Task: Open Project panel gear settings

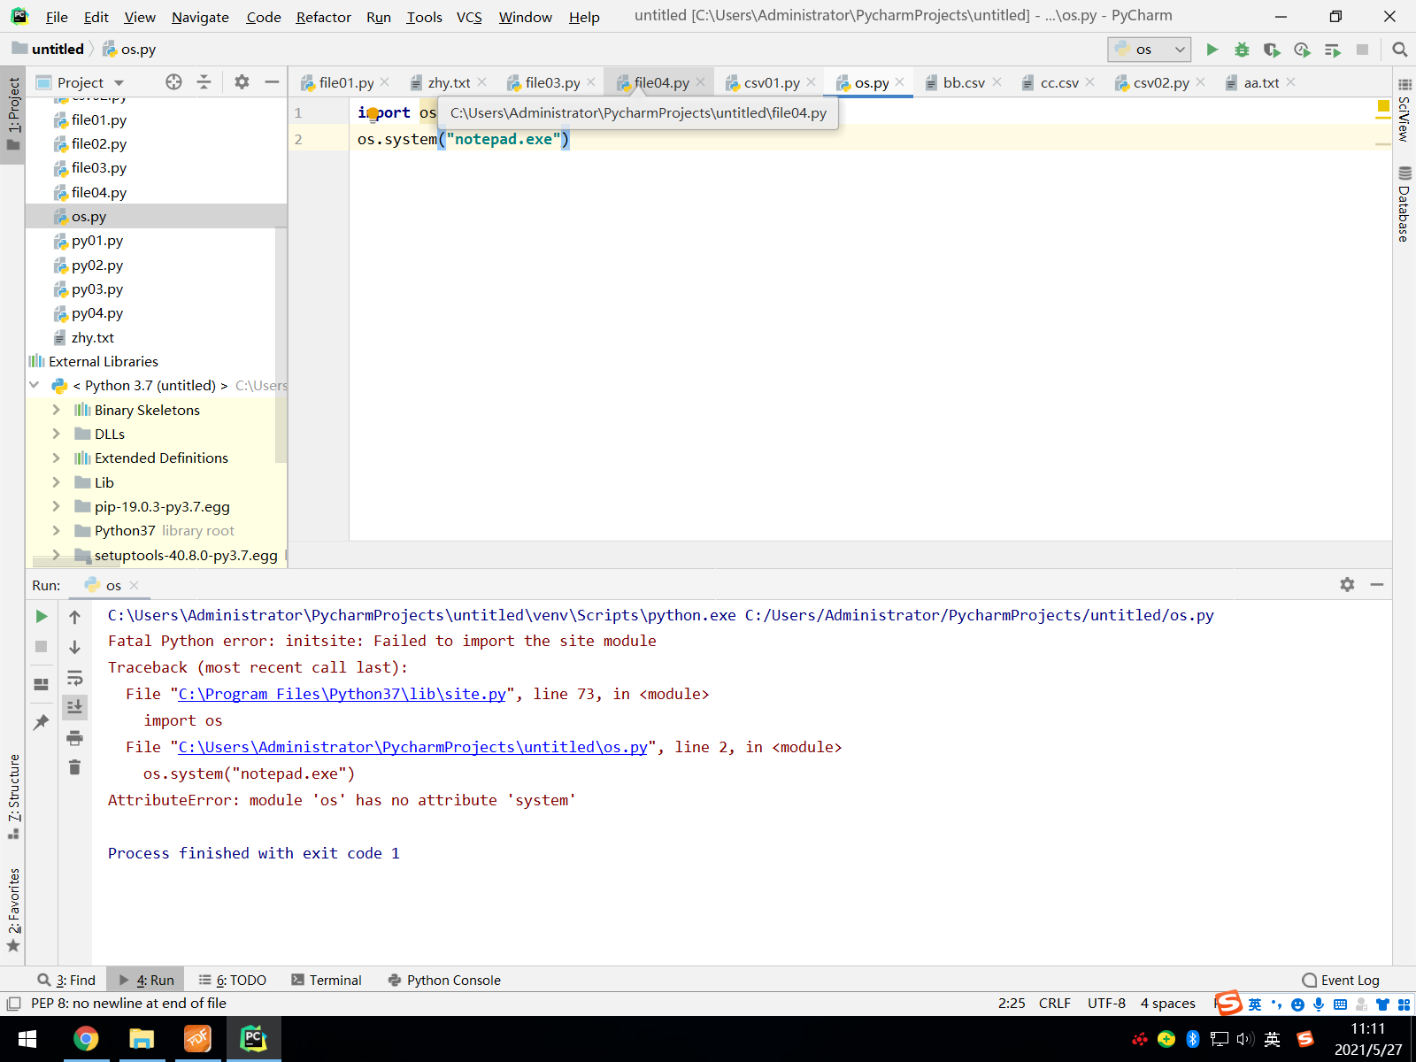Action: point(242,82)
